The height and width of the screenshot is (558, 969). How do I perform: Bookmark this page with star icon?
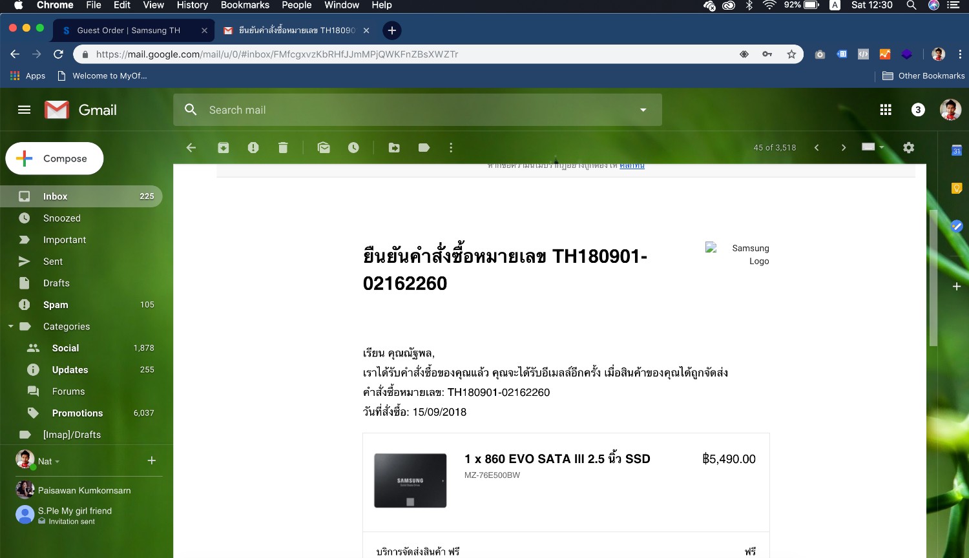(x=791, y=54)
